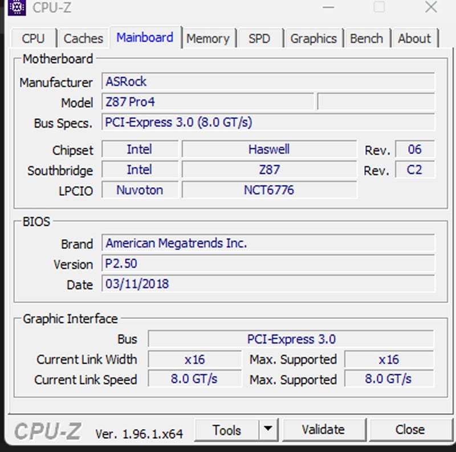Click the Southbridge Z87 value
This screenshot has height=452, width=456.
point(269,169)
